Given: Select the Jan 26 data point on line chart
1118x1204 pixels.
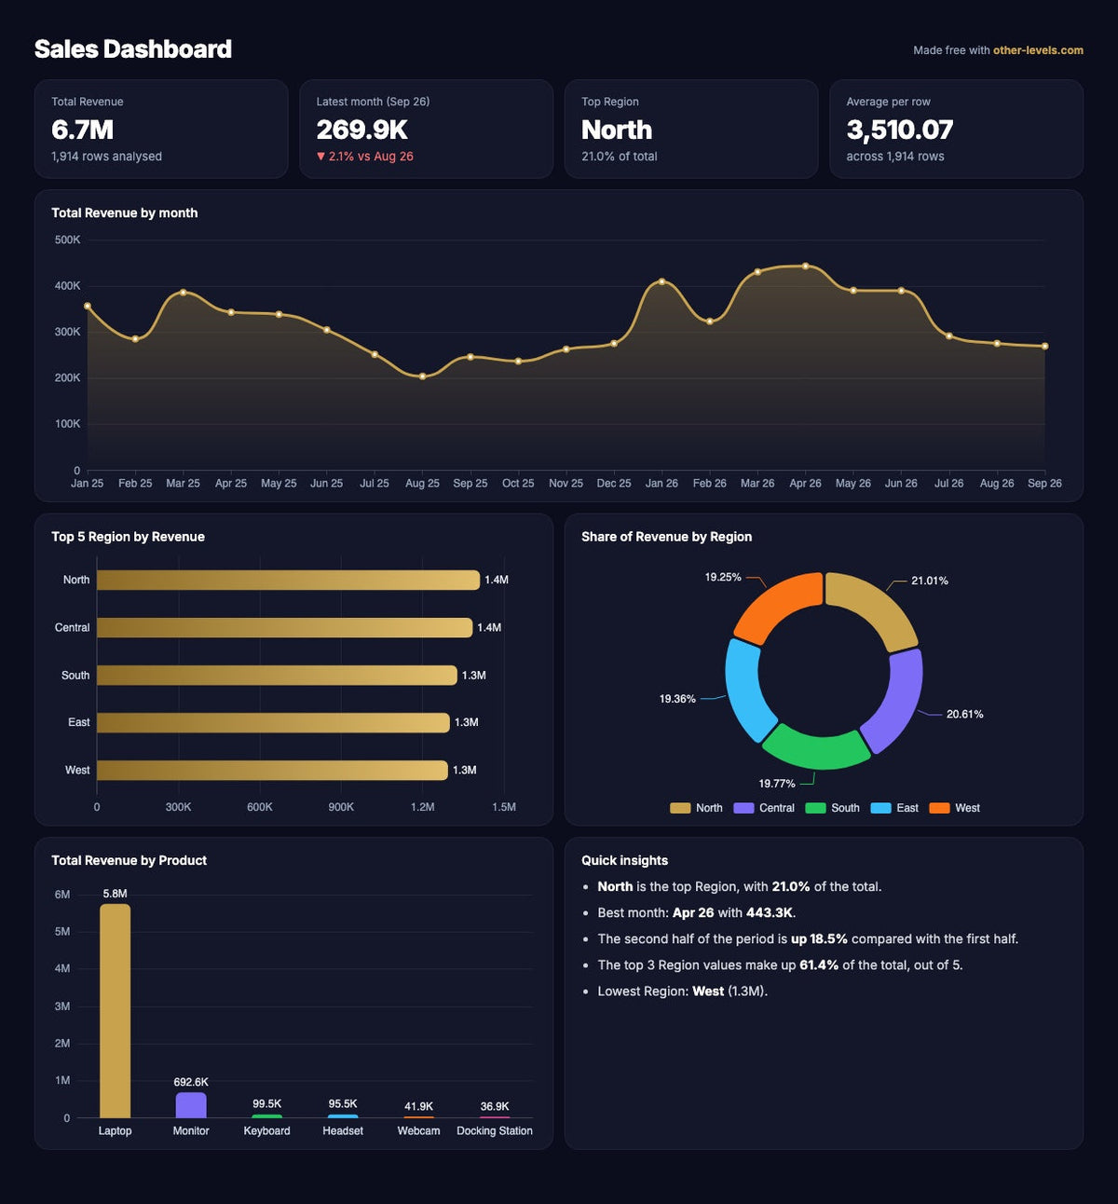Looking at the screenshot, I should (x=661, y=281).
